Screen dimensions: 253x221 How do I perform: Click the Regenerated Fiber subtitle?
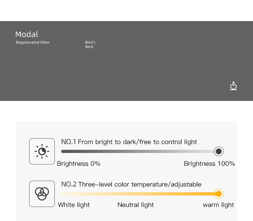33,42
